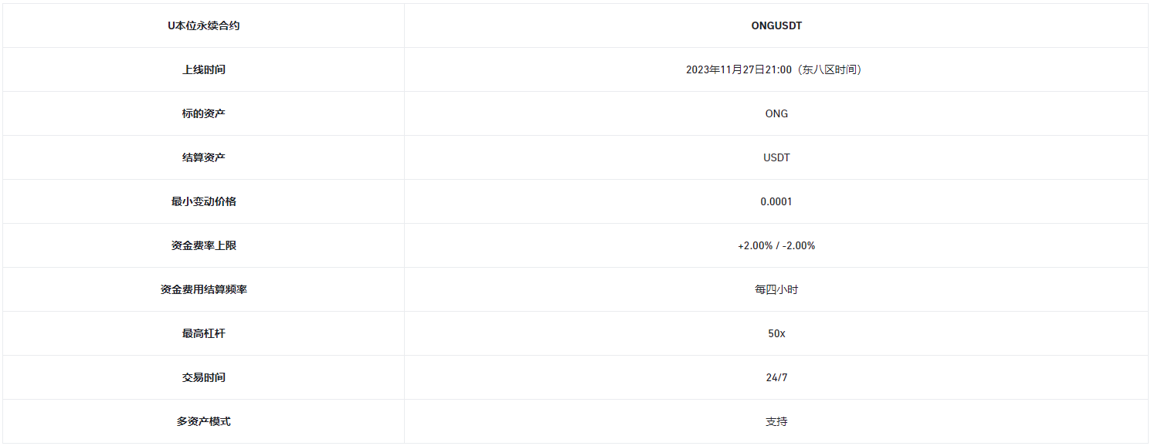Select the 50x leverage value

tap(776, 333)
